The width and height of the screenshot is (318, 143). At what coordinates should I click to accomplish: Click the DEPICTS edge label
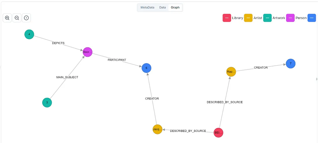[58, 43]
